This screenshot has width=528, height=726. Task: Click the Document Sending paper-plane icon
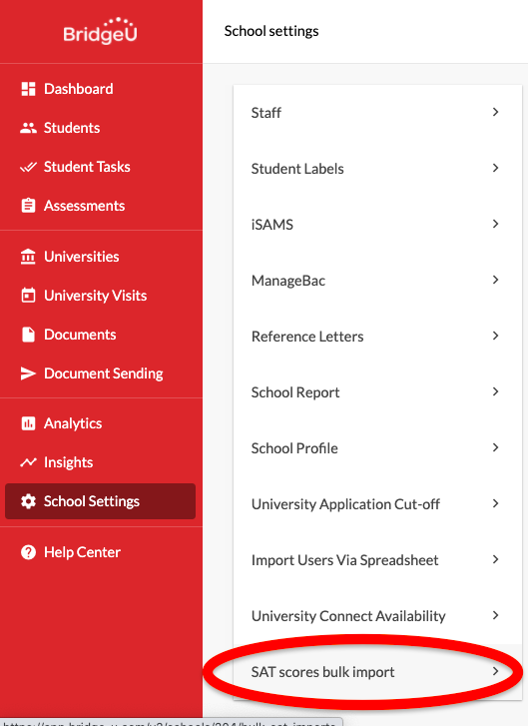point(28,373)
